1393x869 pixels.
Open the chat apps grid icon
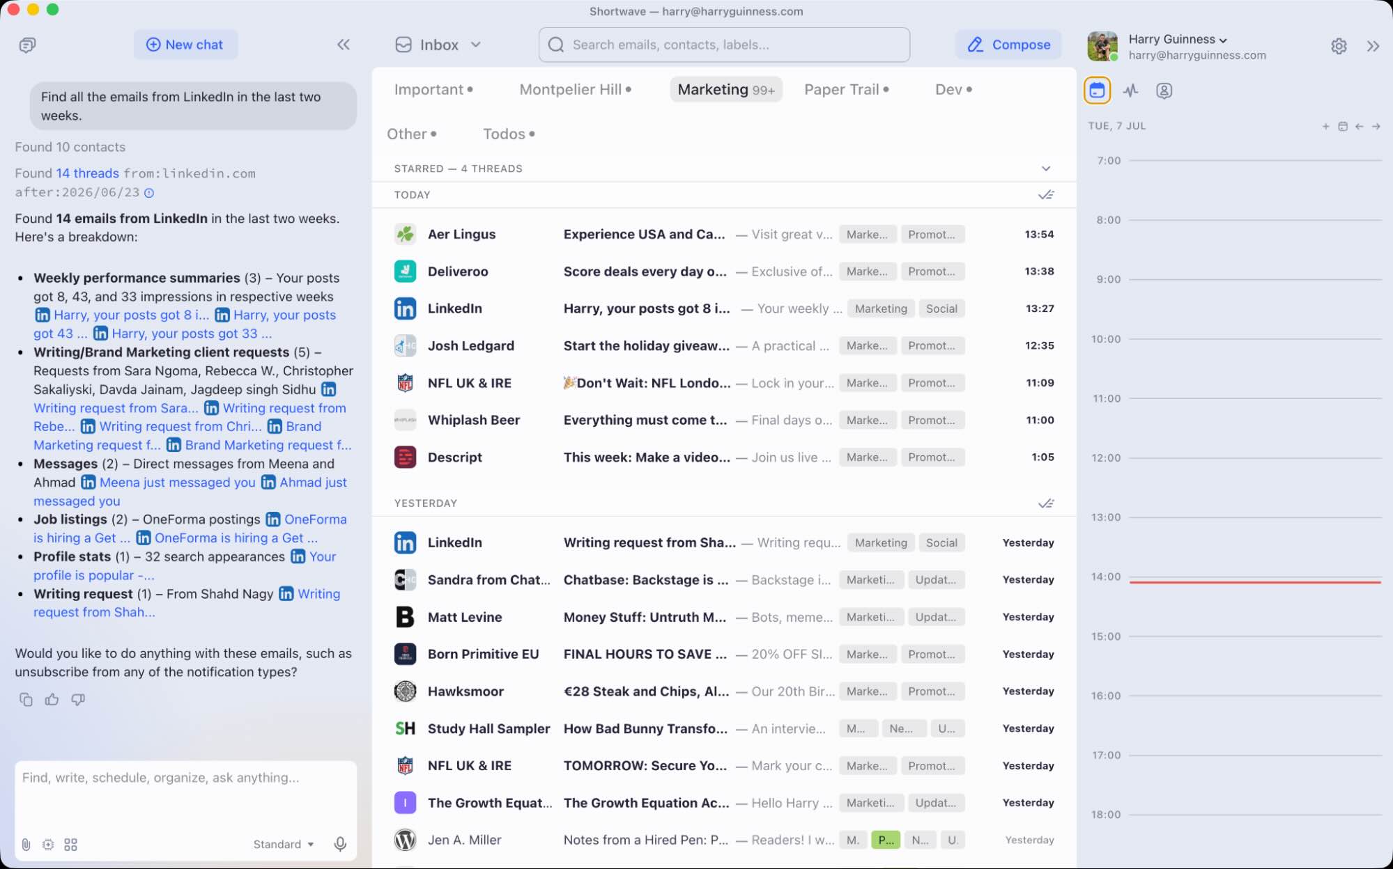coord(70,845)
